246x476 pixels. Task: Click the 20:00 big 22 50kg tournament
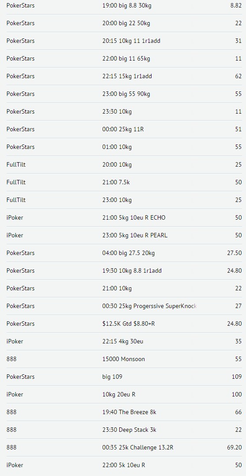(123, 23)
